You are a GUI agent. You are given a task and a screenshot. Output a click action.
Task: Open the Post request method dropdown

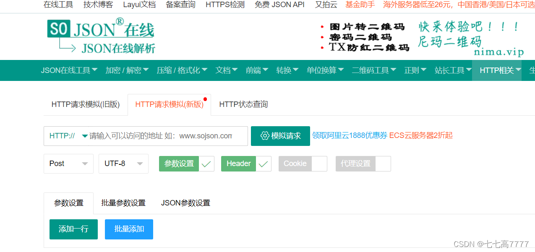[68, 164]
